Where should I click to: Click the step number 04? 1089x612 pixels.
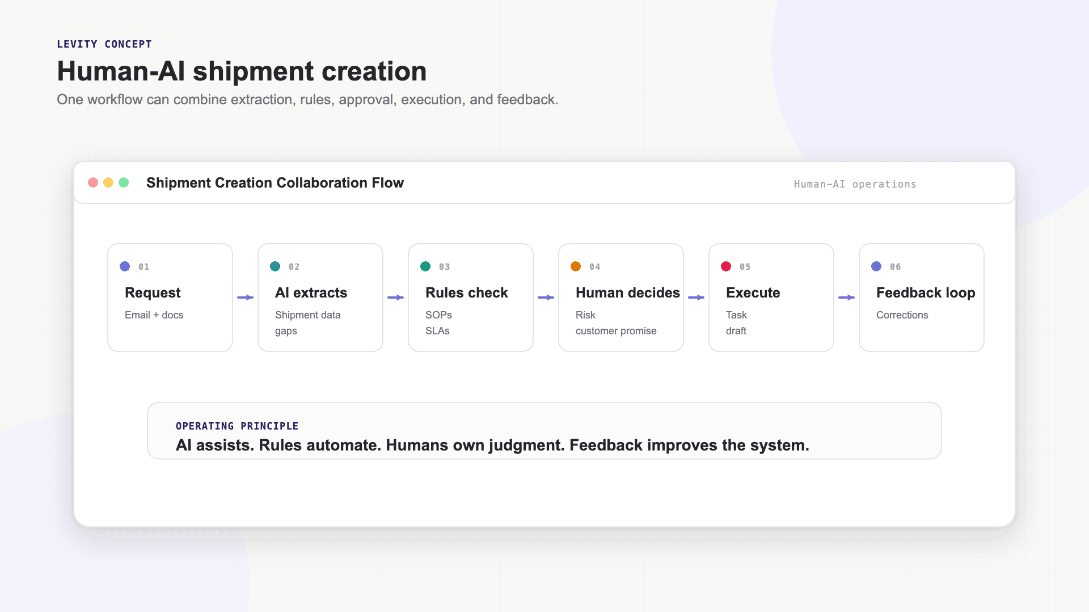click(x=595, y=267)
